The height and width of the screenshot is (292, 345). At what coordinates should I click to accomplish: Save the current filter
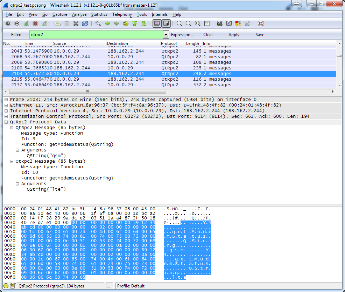coord(260,35)
